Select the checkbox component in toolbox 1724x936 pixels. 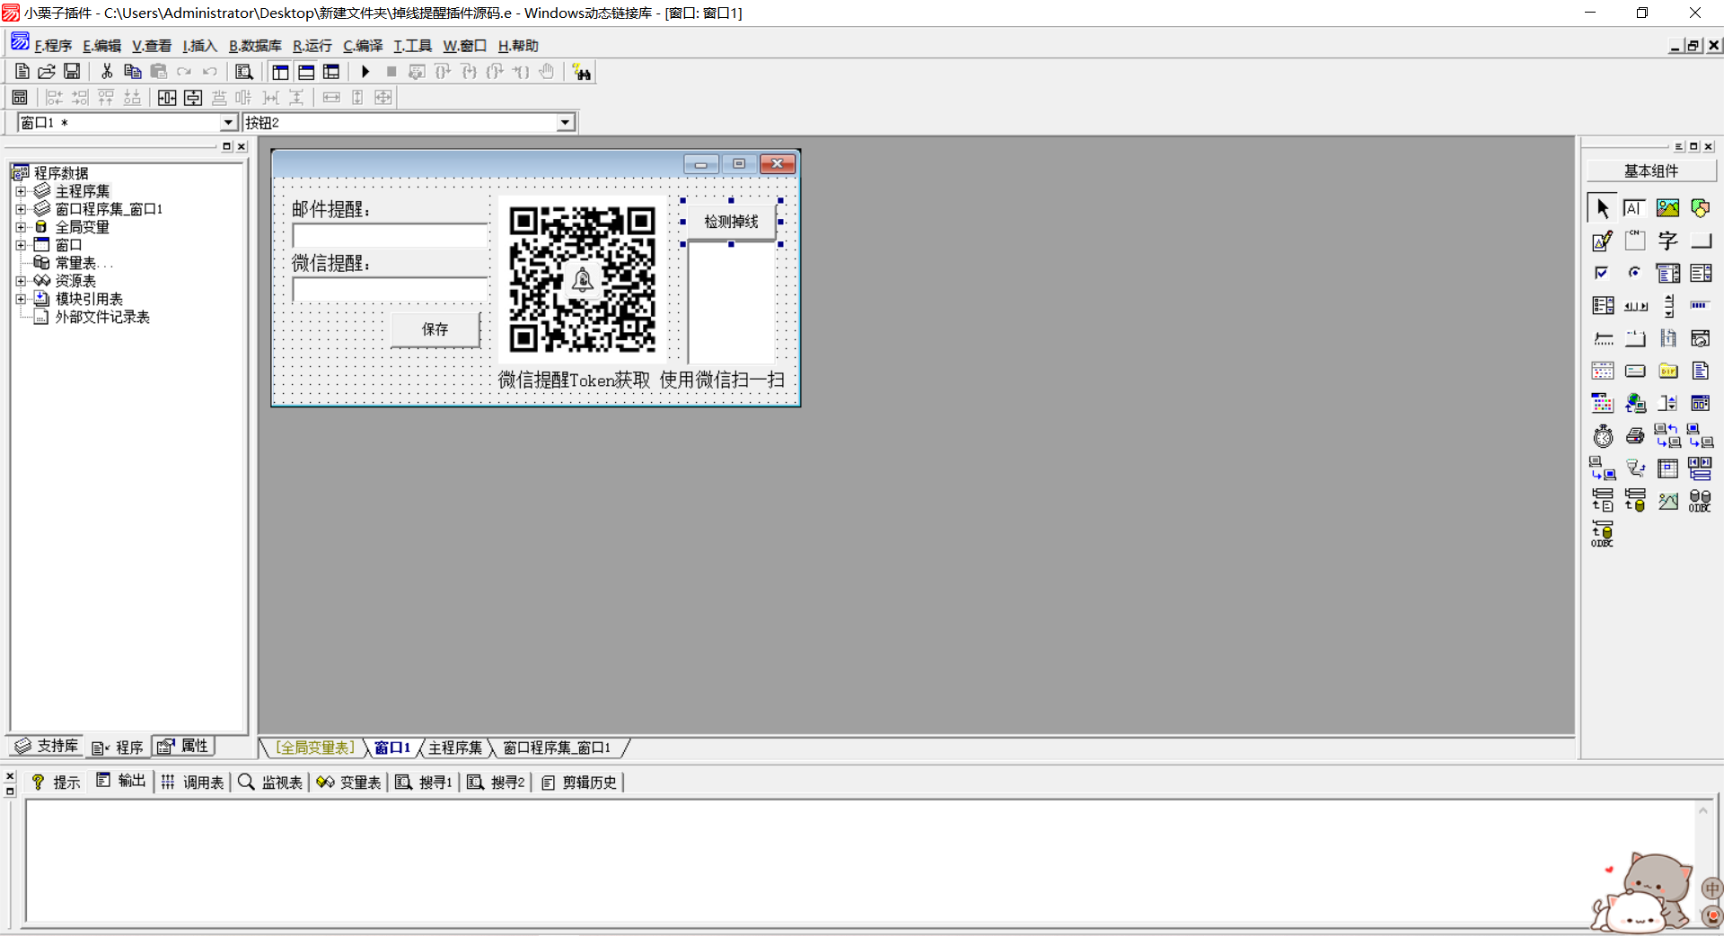click(x=1602, y=273)
